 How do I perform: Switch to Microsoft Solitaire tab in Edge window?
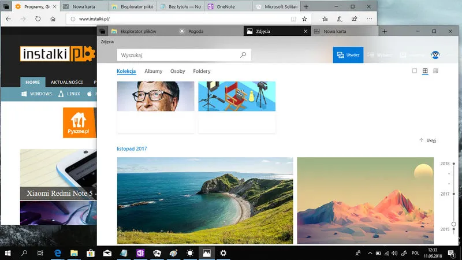pyautogui.click(x=276, y=6)
